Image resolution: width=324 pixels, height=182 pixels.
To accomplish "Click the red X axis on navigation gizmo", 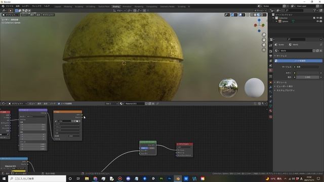I will click(256, 25).
